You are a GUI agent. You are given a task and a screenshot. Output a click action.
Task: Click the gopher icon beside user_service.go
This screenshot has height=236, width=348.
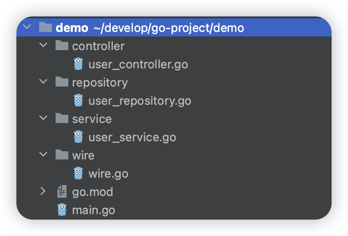pos(78,137)
